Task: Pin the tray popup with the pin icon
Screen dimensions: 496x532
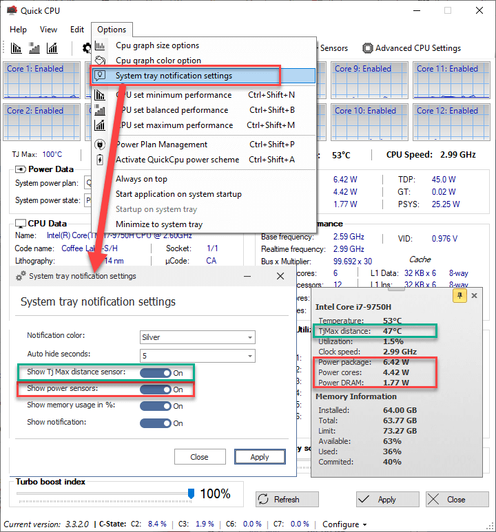Action: click(459, 295)
